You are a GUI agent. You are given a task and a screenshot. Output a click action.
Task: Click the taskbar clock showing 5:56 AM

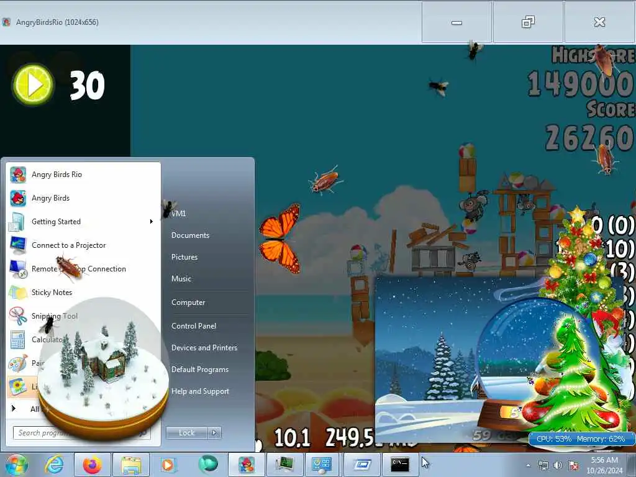(x=604, y=465)
